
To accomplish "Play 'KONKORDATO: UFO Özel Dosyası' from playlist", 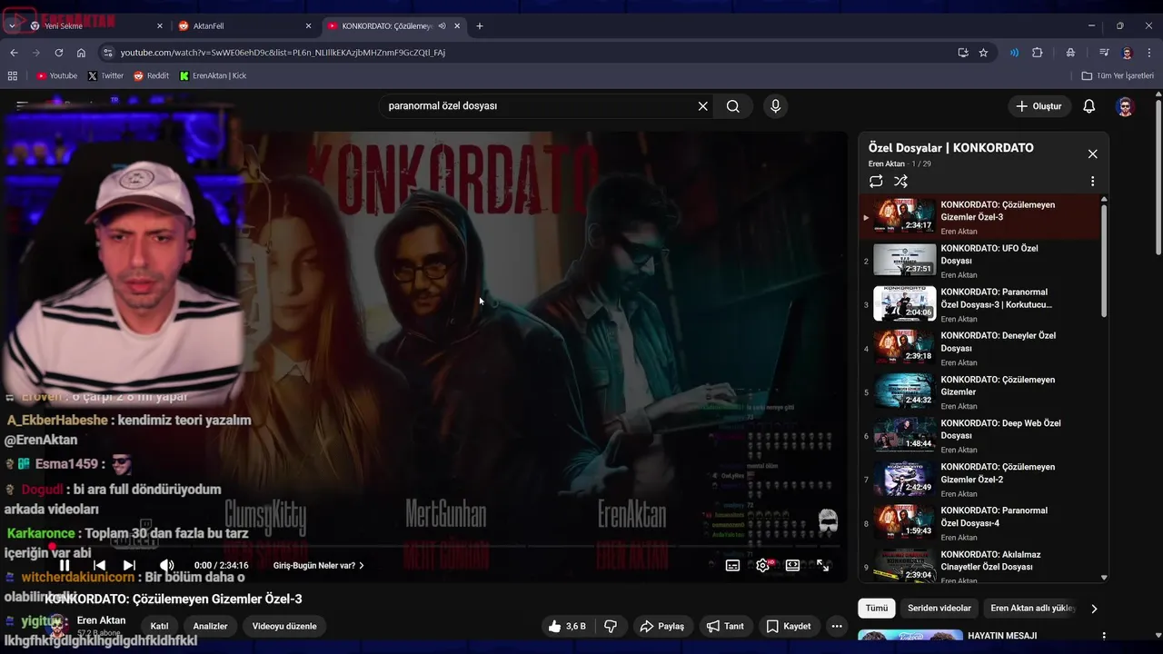I will 979,261.
